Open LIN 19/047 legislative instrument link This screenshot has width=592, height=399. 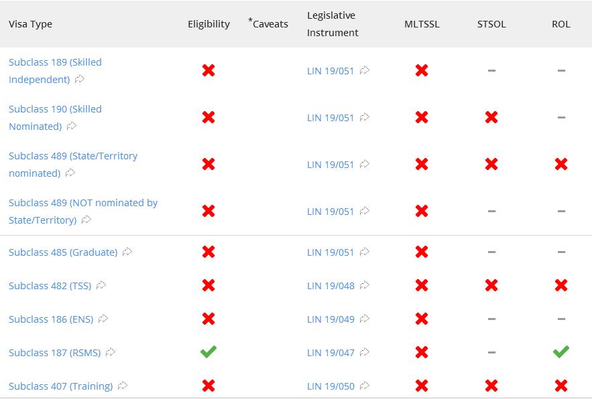coord(331,353)
